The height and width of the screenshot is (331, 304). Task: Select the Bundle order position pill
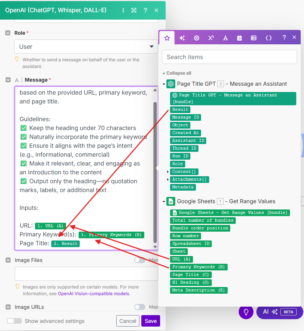[200, 228]
